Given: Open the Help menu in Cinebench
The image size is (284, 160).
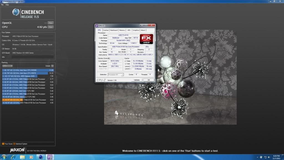Looking at the screenshot, I should click(x=7, y=5).
